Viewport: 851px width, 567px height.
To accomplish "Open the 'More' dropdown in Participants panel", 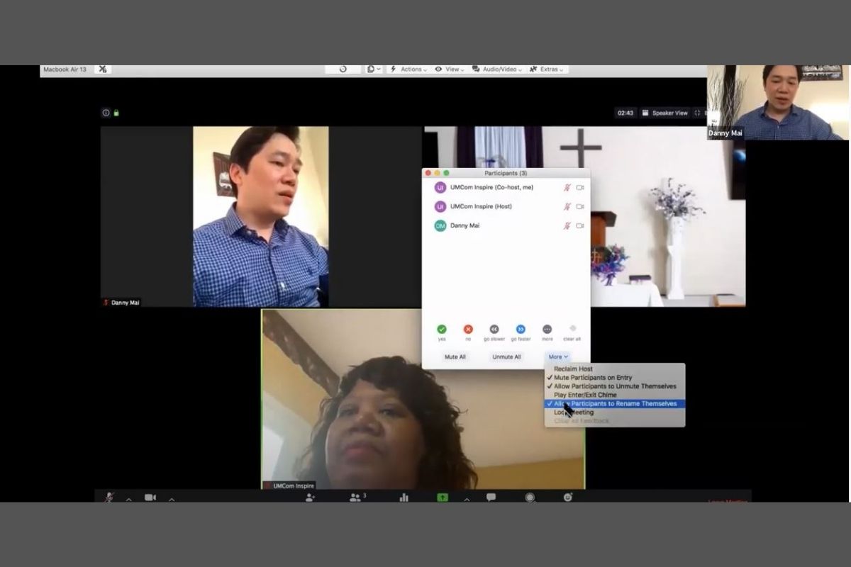I will point(558,357).
